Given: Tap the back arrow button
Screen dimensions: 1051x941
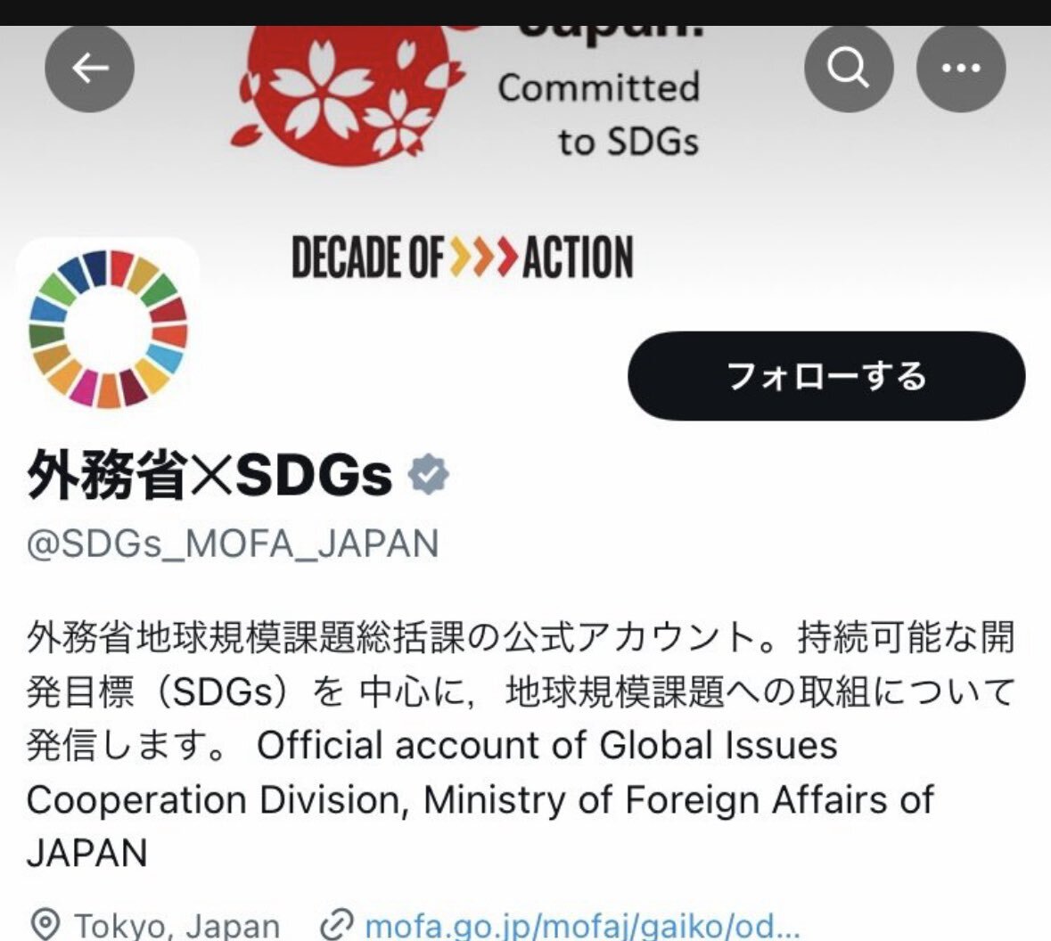Looking at the screenshot, I should click(90, 68).
